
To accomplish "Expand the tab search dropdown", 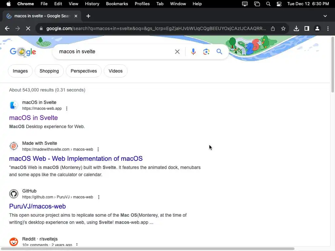I will [x=325, y=16].
